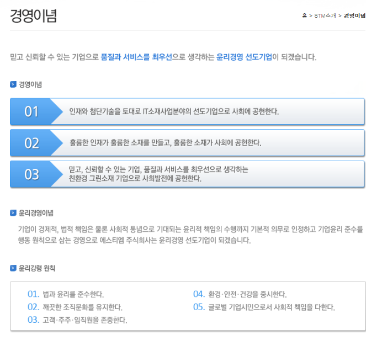The height and width of the screenshot is (341, 377).
Task: Select the blue 01 number badge
Action: [32, 111]
